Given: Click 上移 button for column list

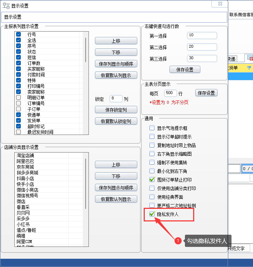Looking at the screenshot, I should (x=116, y=41).
